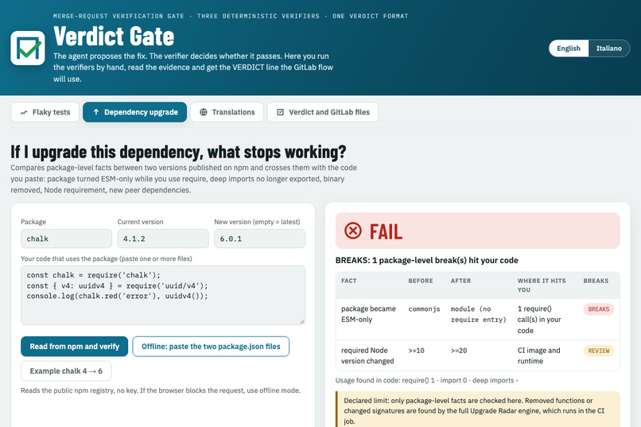
Task: Click the 'Your code that uses the package' label
Action: (107, 258)
